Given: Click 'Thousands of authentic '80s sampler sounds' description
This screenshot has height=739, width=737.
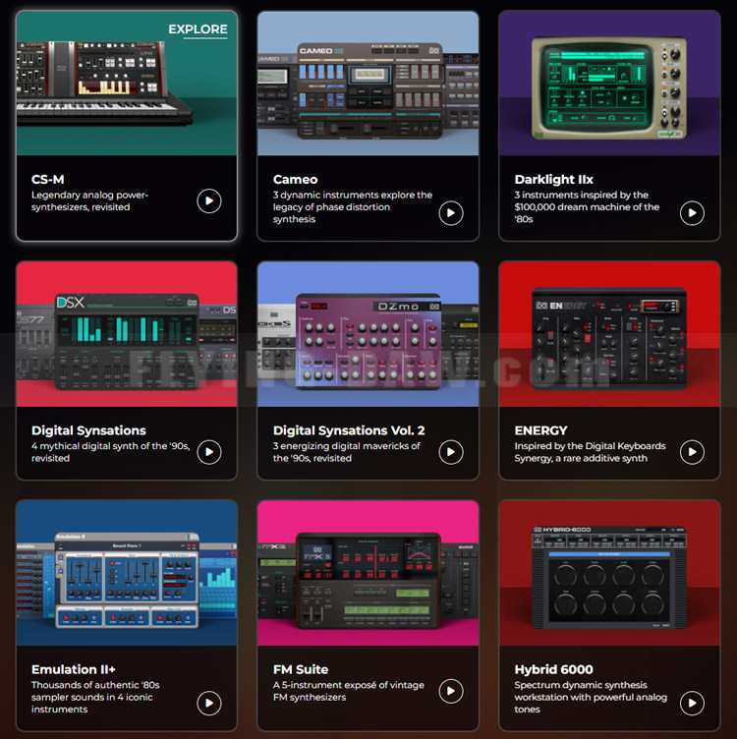Looking at the screenshot, I should [95, 697].
